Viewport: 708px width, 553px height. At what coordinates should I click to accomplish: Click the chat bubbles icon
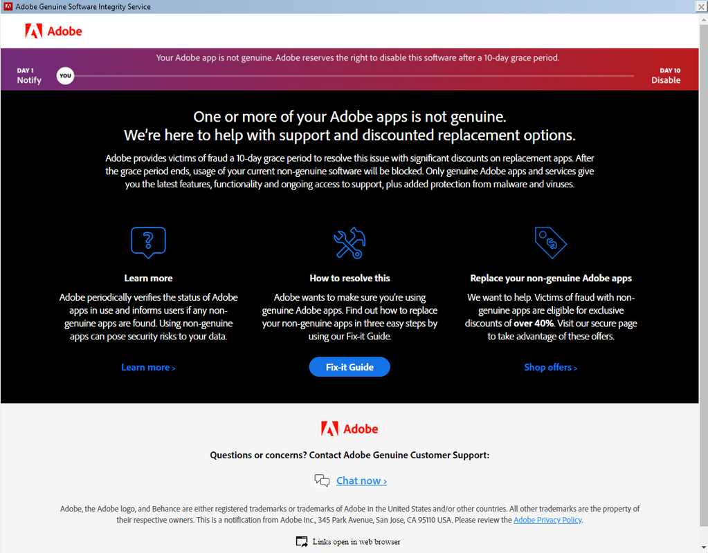(322, 480)
